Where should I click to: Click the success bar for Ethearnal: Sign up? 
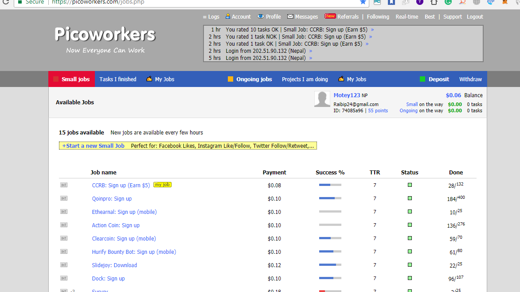tap(330, 211)
